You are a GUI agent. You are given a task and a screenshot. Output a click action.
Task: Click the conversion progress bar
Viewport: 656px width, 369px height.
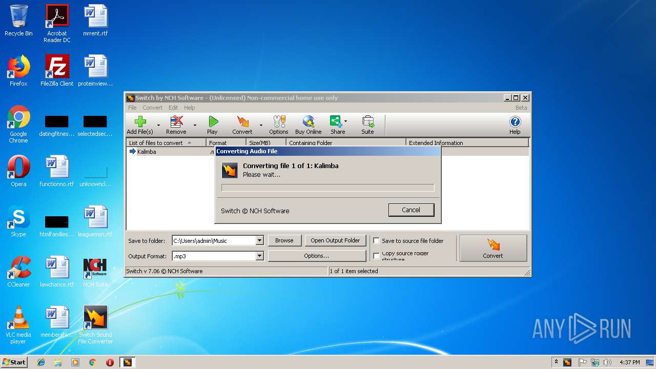pos(327,188)
